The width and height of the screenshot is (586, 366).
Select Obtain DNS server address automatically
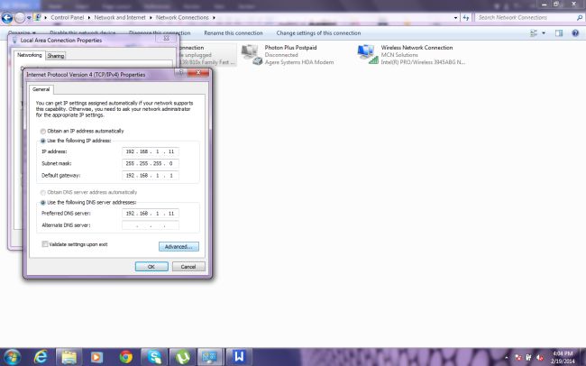43,193
